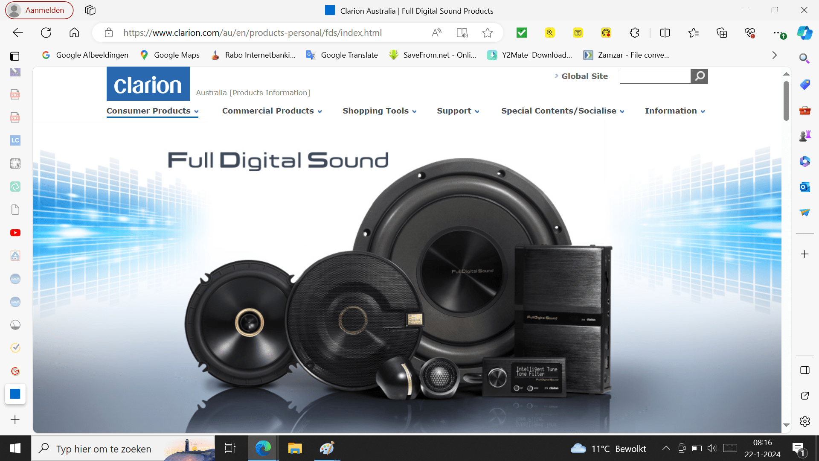Open Windows Start menu
Screen dimensions: 819x461
15,448
